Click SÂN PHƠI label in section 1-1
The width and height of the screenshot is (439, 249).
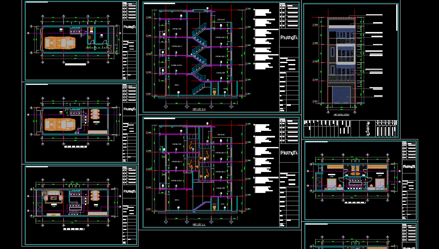click(x=221, y=135)
